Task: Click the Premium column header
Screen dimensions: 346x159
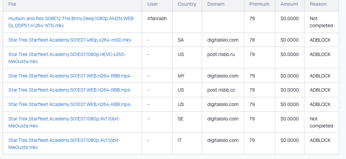Action: 259,4
